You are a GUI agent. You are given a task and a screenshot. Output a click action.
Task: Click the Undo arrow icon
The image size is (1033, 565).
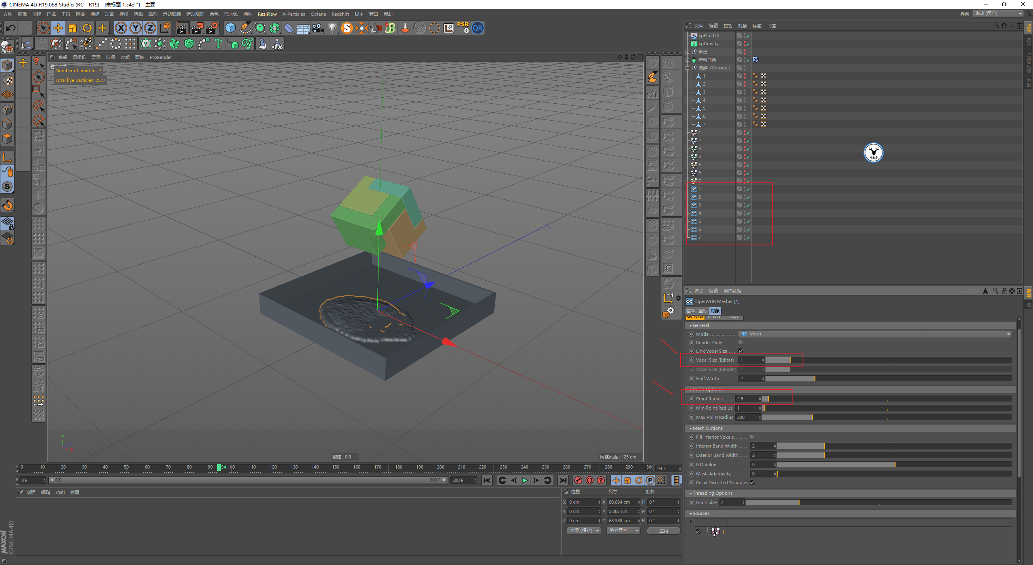click(11, 28)
